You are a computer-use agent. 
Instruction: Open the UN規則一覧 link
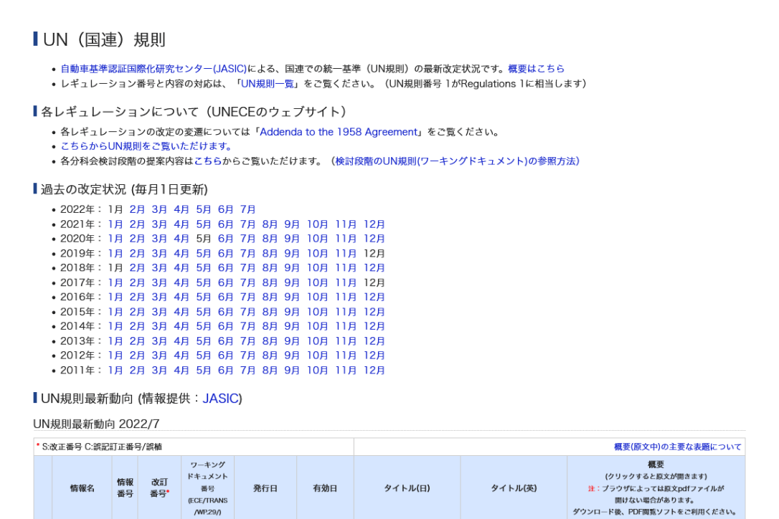point(268,84)
